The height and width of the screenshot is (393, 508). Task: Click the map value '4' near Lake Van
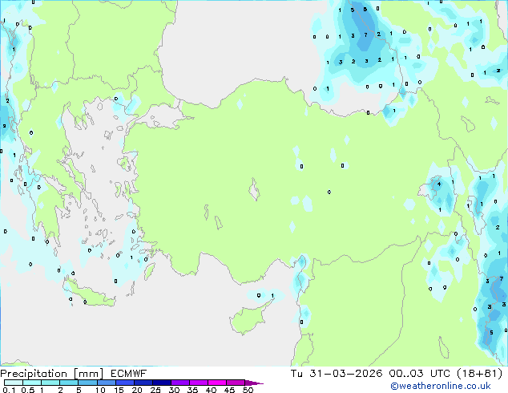click(439, 184)
